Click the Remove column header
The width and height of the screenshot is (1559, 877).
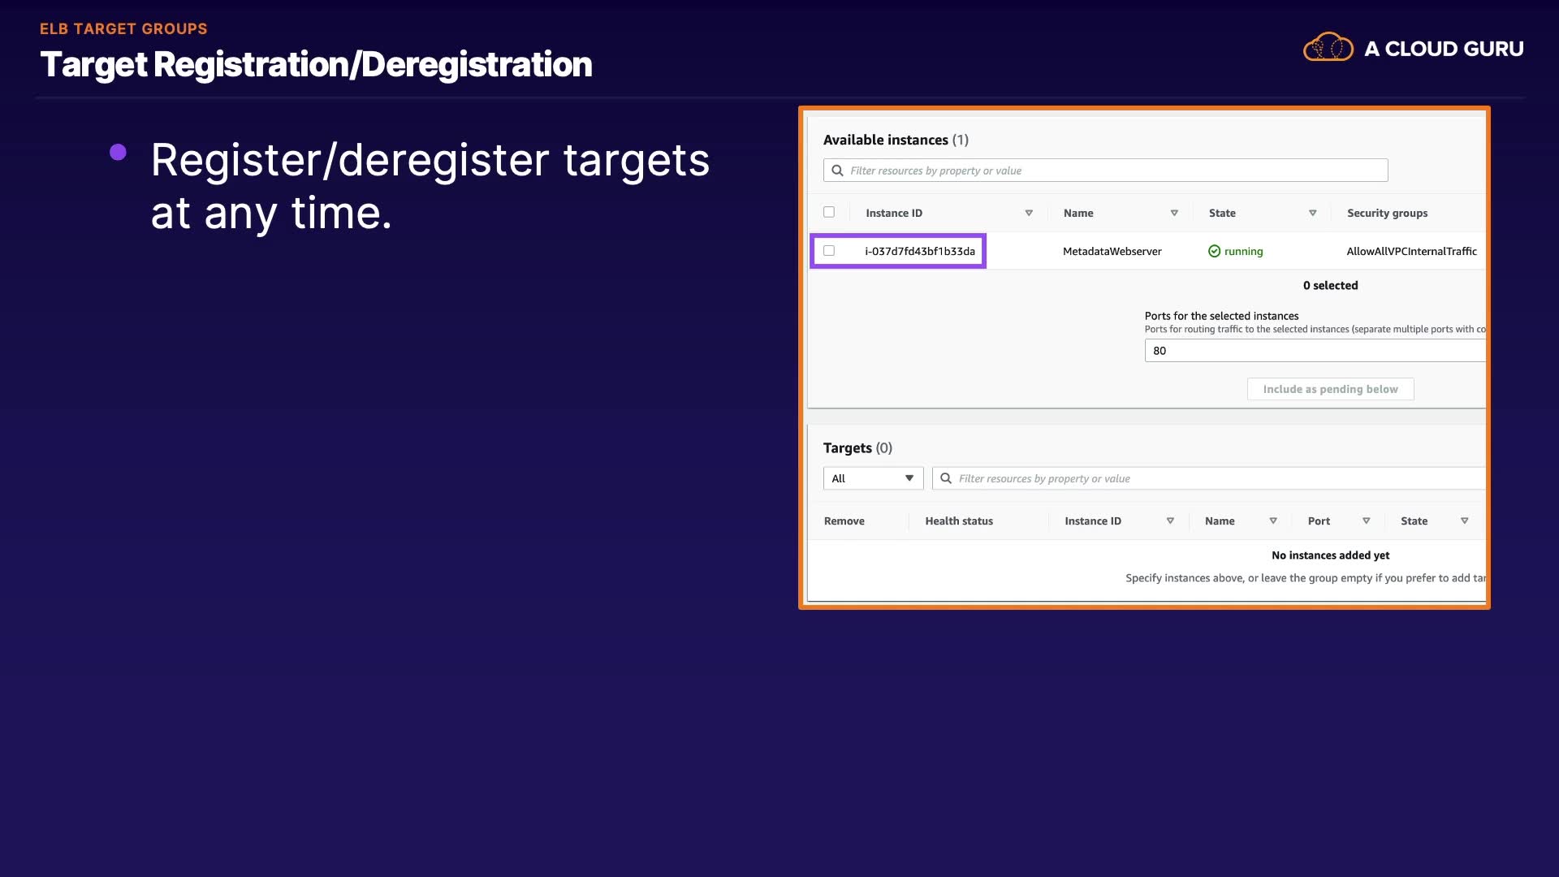click(x=844, y=521)
